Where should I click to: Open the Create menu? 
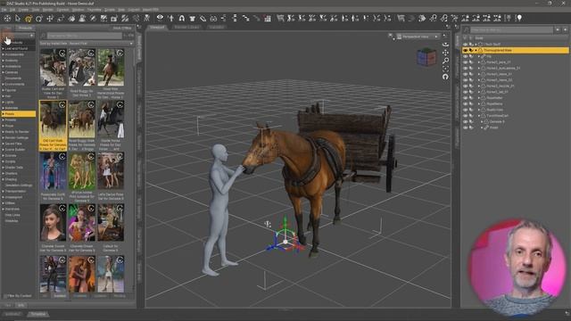tap(23, 10)
